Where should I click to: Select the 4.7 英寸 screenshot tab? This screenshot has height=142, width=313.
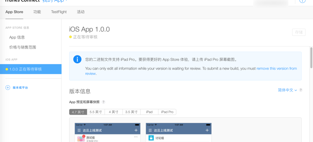pos(78,112)
